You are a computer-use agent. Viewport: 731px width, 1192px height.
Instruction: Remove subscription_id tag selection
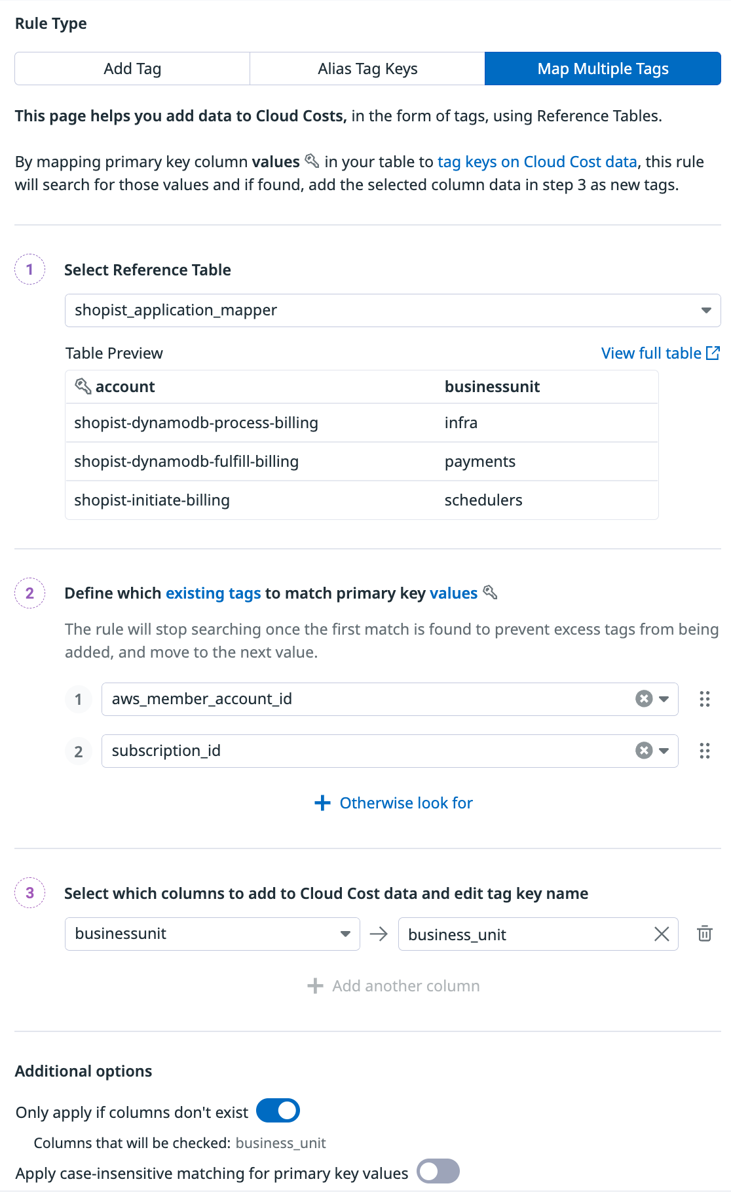pyautogui.click(x=644, y=751)
